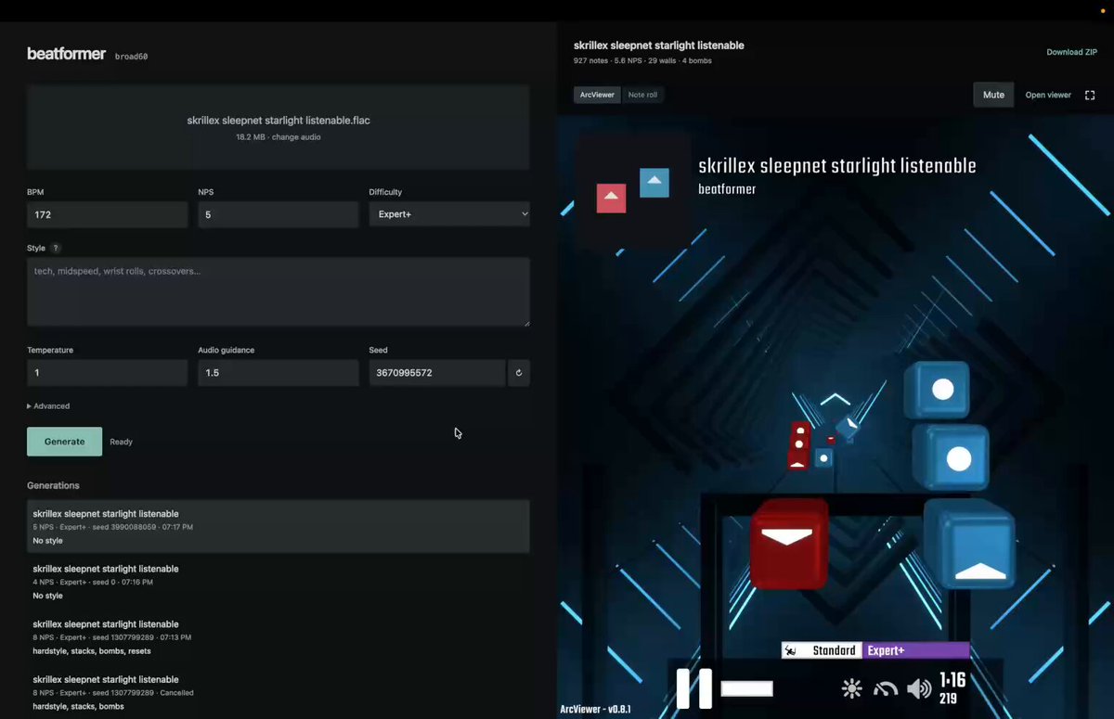Expand the Advanced section
Image resolution: width=1114 pixels, height=719 pixels.
(48, 406)
